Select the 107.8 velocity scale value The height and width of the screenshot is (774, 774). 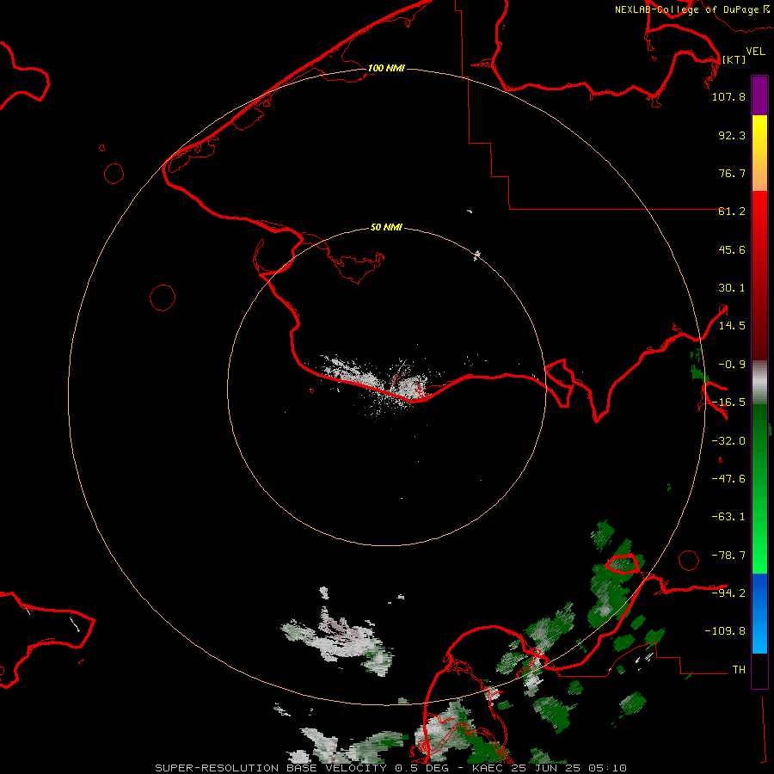(x=728, y=96)
